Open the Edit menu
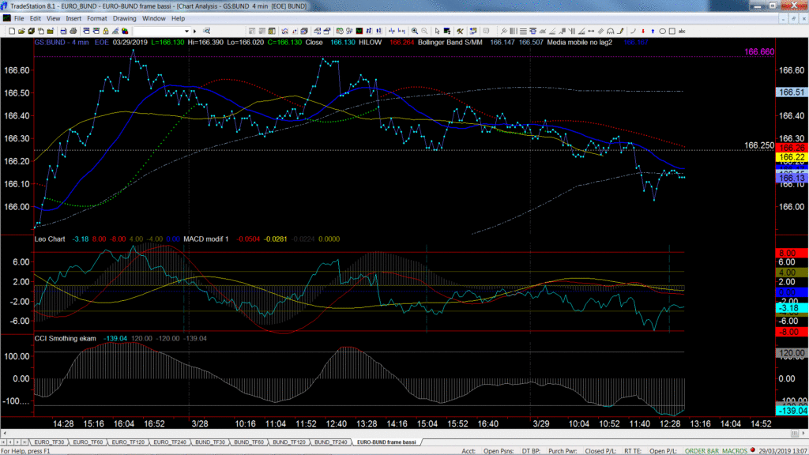This screenshot has height=455, width=809. tap(35, 19)
